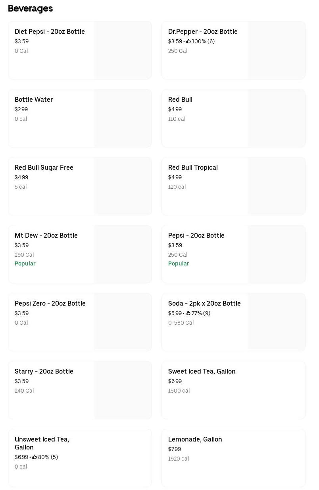The width and height of the screenshot is (319, 490).
Task: Open Starry 20oz Bottle item
Action: tap(44, 372)
